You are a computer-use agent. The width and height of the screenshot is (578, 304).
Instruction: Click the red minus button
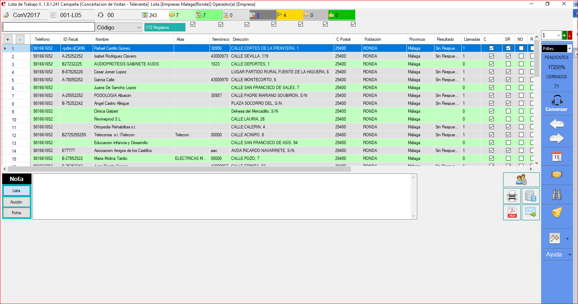click(x=569, y=35)
